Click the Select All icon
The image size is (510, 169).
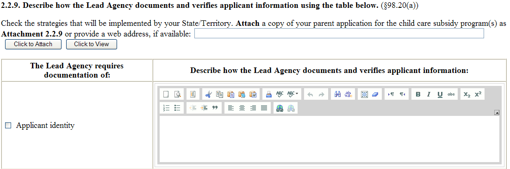[364, 94]
